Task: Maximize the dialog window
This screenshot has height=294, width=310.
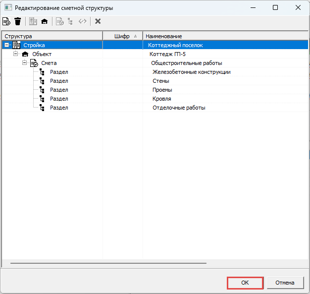Action: (x=275, y=7)
